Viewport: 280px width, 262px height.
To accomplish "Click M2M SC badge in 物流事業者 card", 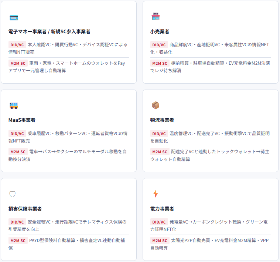I will (x=160, y=152).
